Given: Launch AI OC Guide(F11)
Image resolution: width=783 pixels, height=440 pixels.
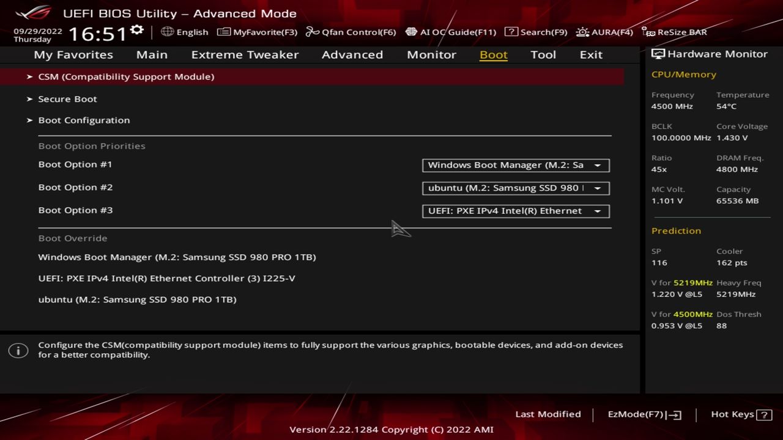Looking at the screenshot, I should (x=411, y=32).
